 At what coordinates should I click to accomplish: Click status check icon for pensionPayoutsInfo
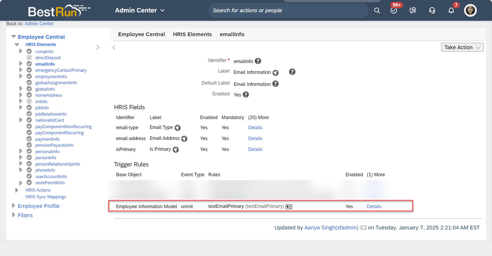[29, 145]
